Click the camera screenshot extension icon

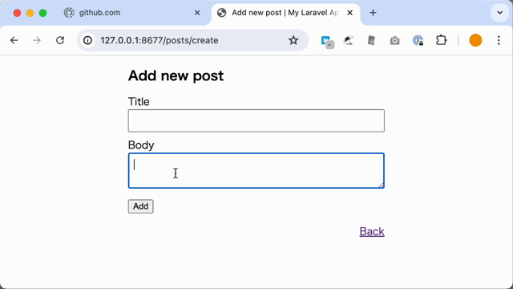(x=395, y=41)
